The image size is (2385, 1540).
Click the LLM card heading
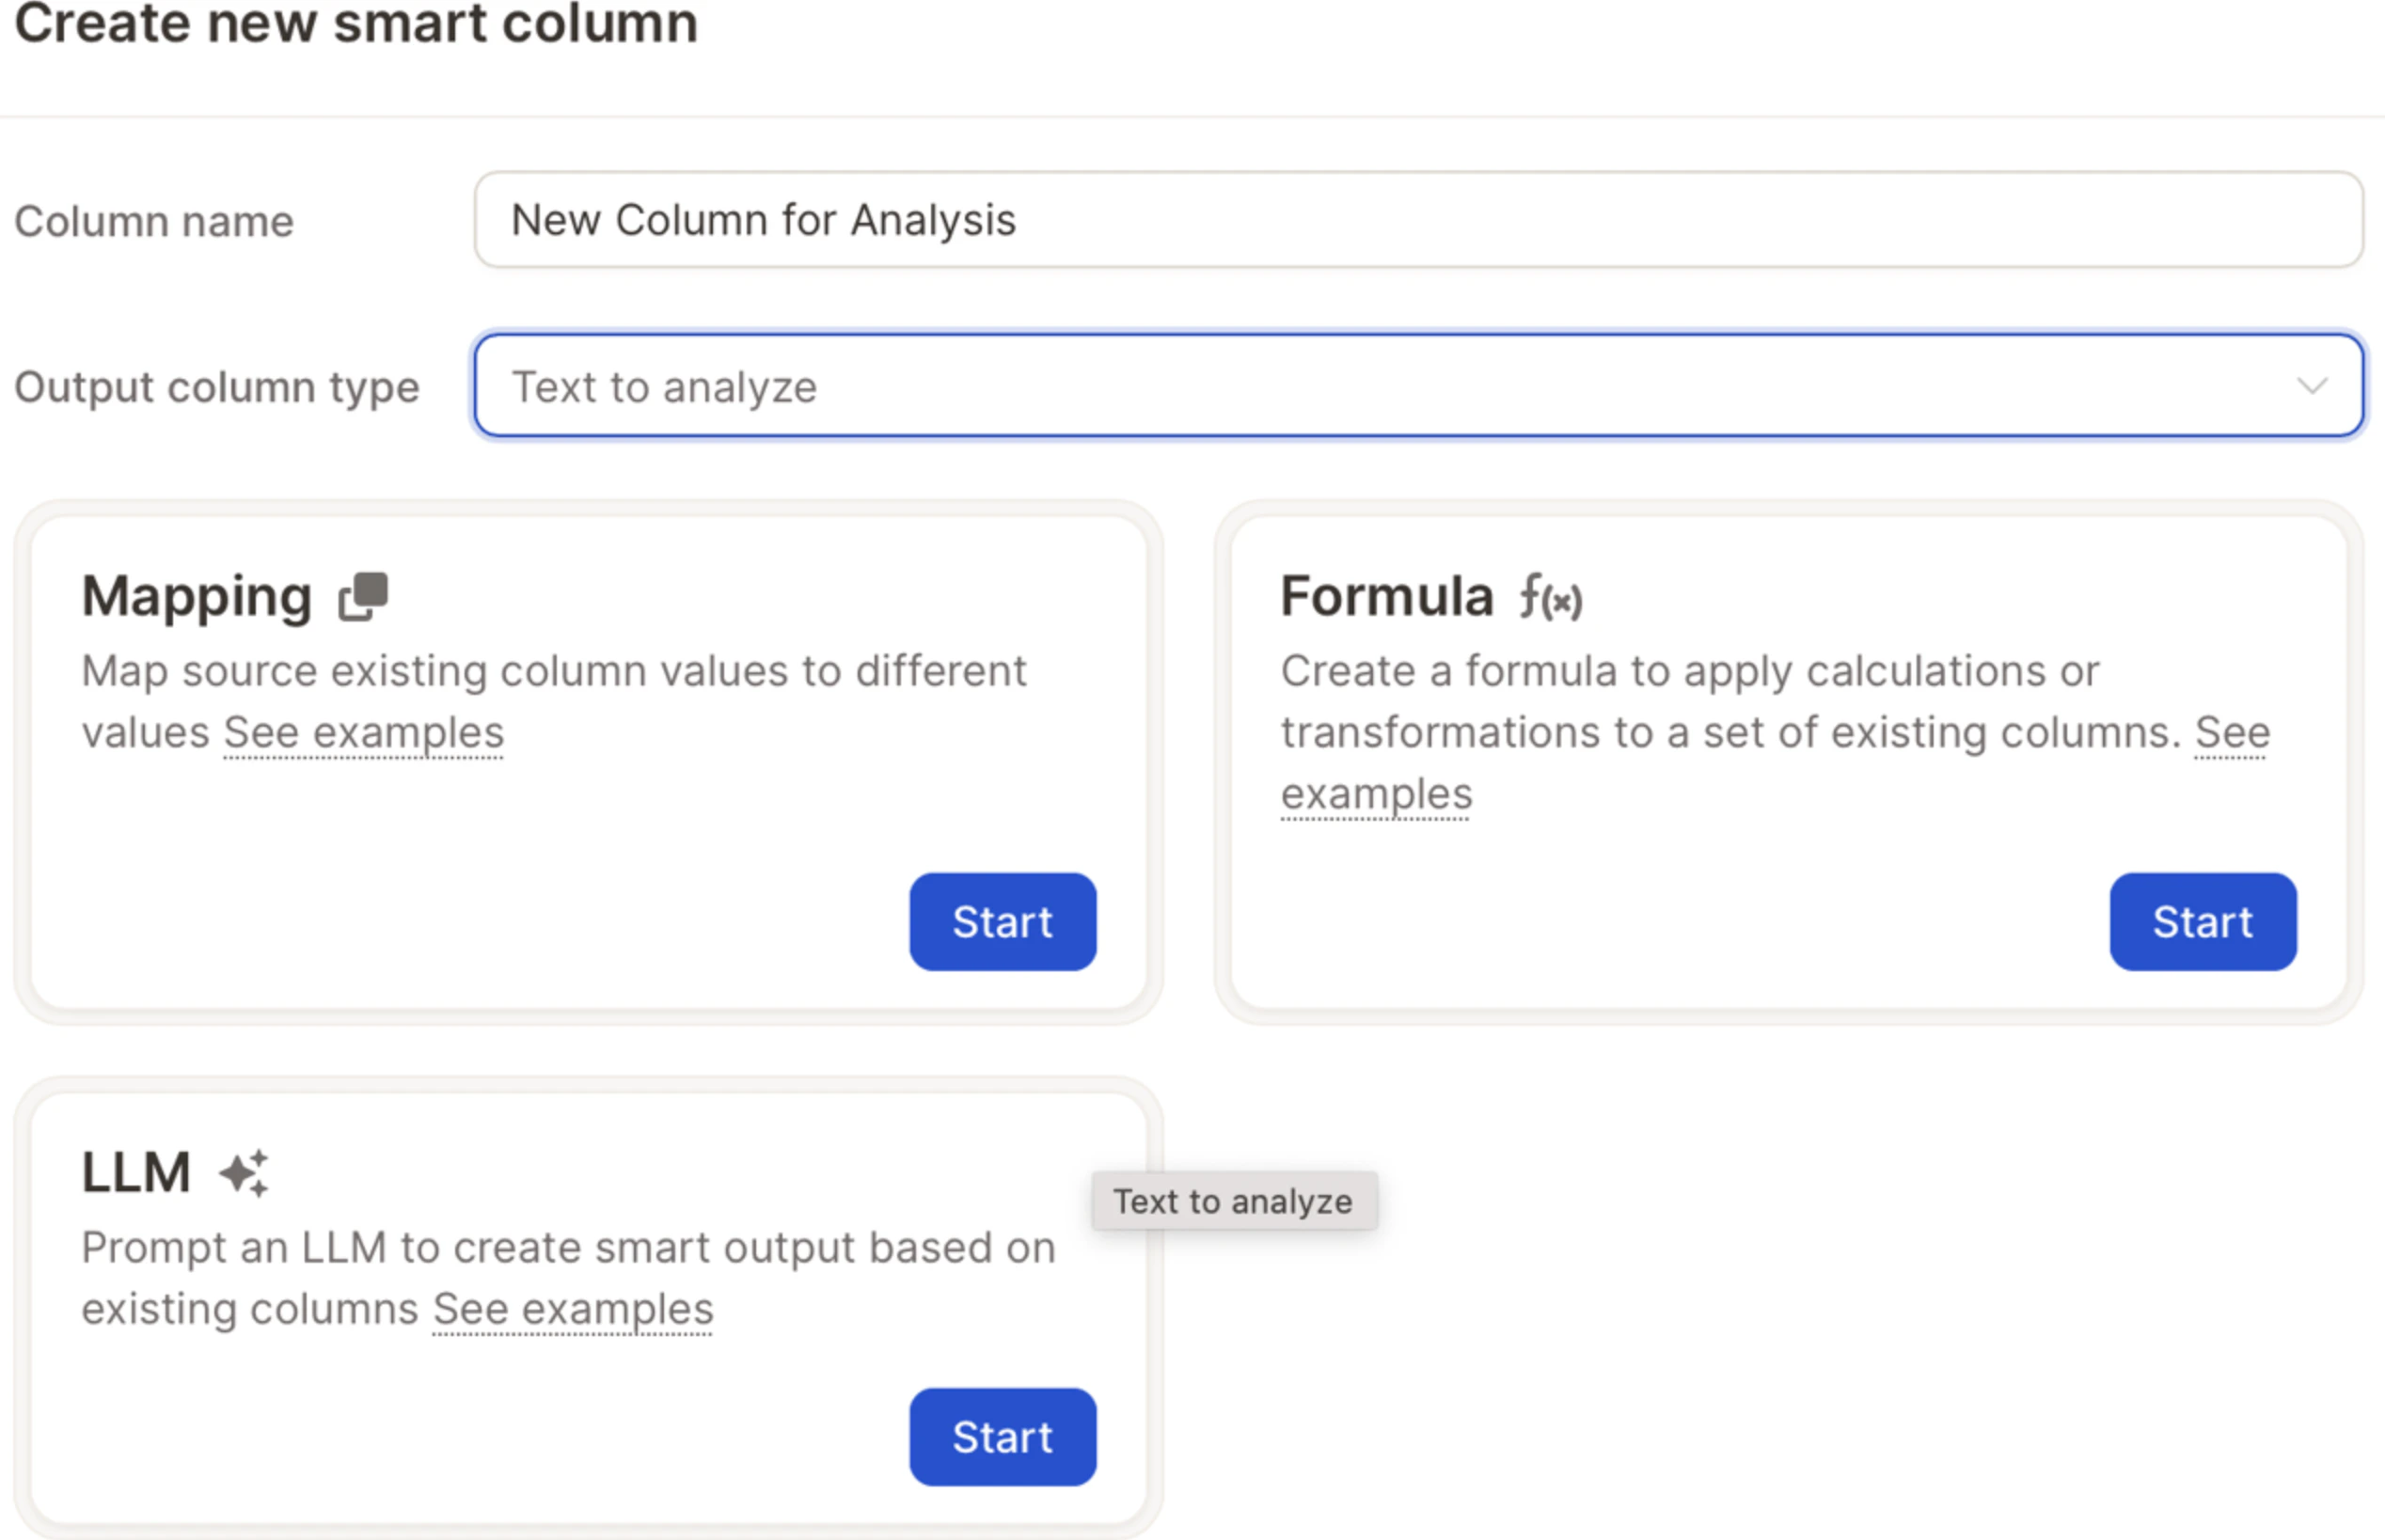pyautogui.click(x=136, y=1173)
